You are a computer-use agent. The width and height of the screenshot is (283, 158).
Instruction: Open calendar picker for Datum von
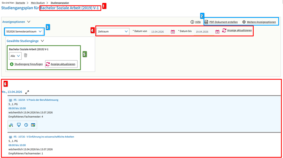[x=173, y=32]
